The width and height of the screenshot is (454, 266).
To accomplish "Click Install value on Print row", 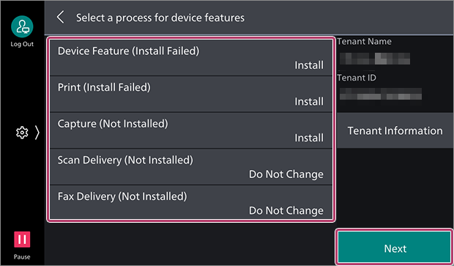I will coord(309,102).
